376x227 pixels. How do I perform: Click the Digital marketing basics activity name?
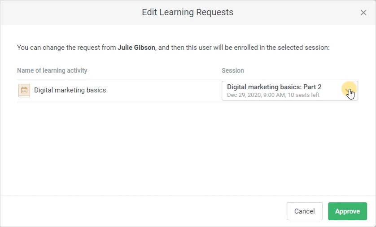tap(70, 90)
